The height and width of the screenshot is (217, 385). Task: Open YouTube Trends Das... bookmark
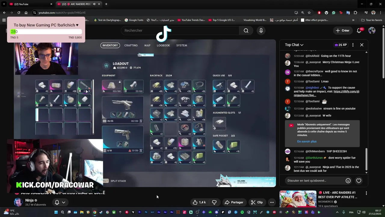coord(191,20)
